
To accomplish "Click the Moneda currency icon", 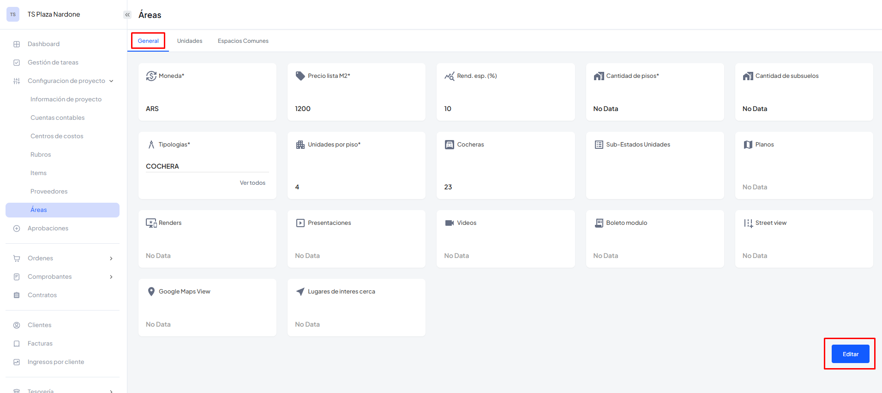I will click(151, 76).
